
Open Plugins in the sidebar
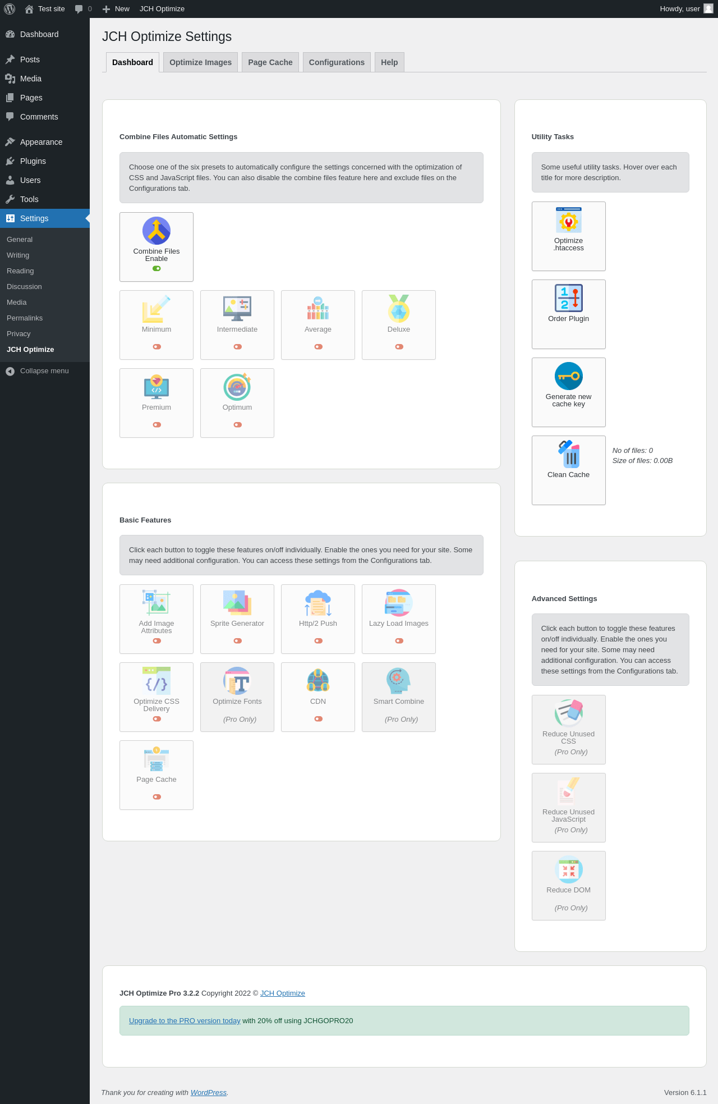coord(45,161)
